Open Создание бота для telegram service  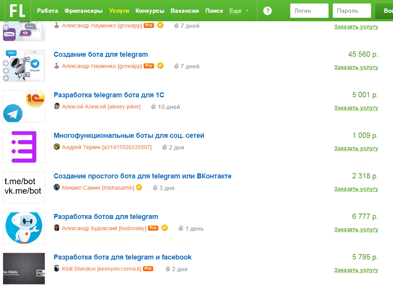tap(101, 54)
